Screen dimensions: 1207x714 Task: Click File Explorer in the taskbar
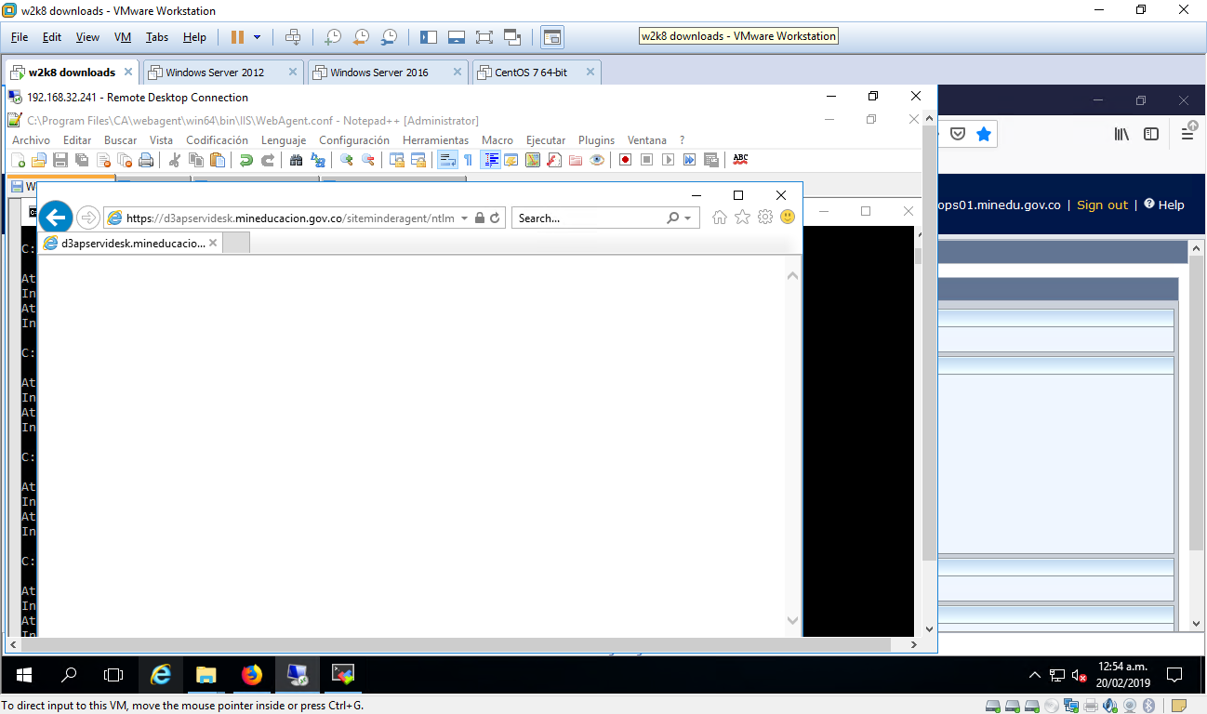coord(206,675)
